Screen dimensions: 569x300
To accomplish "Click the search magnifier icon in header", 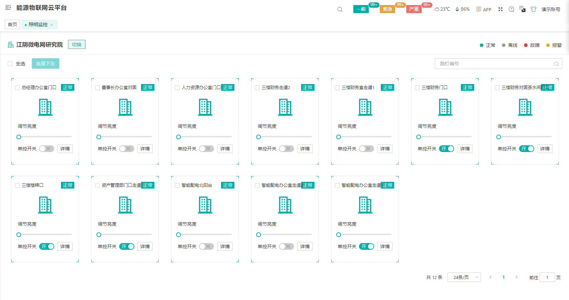I will 340,9.
